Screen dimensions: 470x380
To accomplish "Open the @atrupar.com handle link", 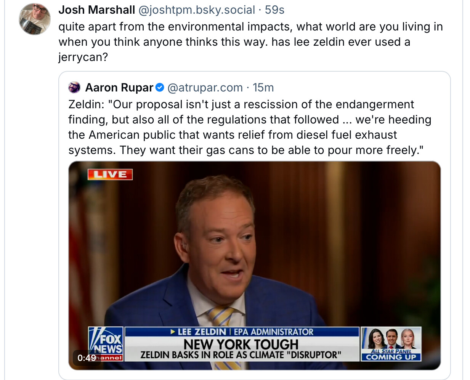I will tap(205, 88).
